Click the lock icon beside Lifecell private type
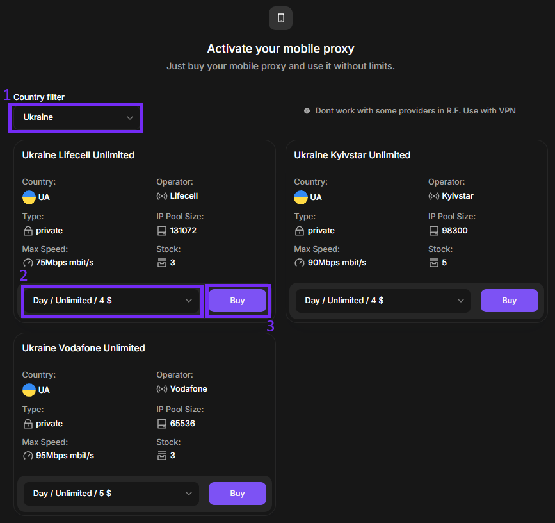This screenshot has width=555, height=523. coord(28,231)
